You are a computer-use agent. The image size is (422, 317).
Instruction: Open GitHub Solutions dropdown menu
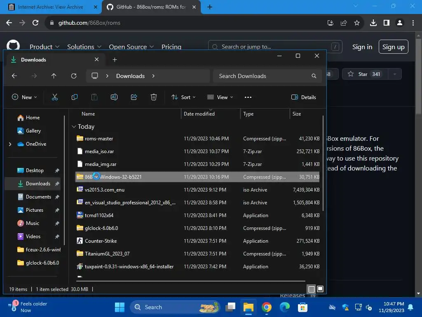pos(84,47)
